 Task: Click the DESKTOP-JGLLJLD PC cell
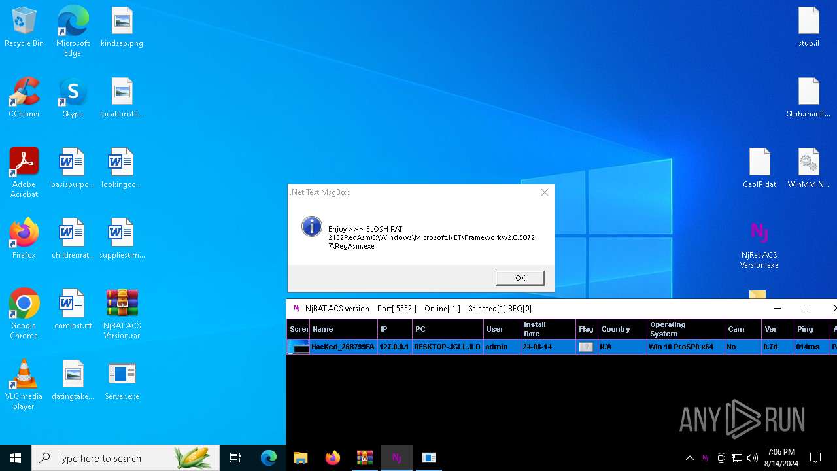[447, 347]
